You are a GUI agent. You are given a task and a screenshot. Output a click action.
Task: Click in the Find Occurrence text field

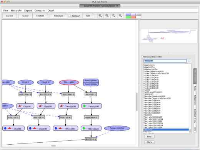(165, 61)
